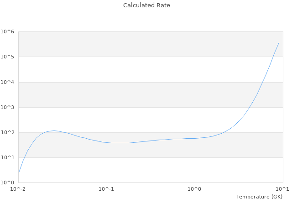The height and width of the screenshot is (219, 292).
Task: Click the 10^1 label on the x-axis
Action: click(282, 189)
